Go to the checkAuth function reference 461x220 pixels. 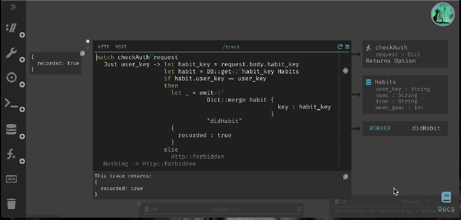(405, 54)
